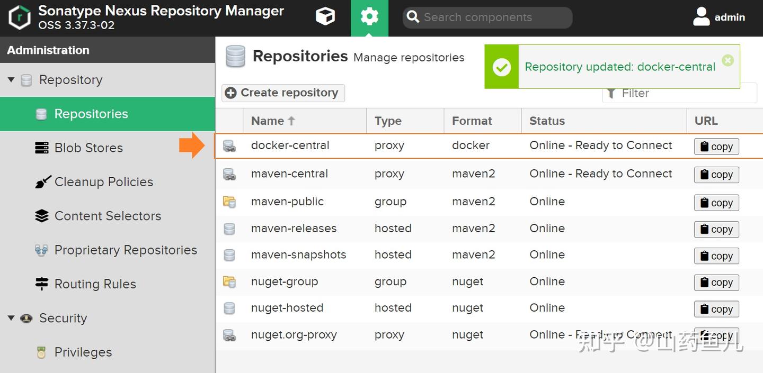Collapse the Repository tree section
Screen dimensions: 763x373
(x=11, y=80)
